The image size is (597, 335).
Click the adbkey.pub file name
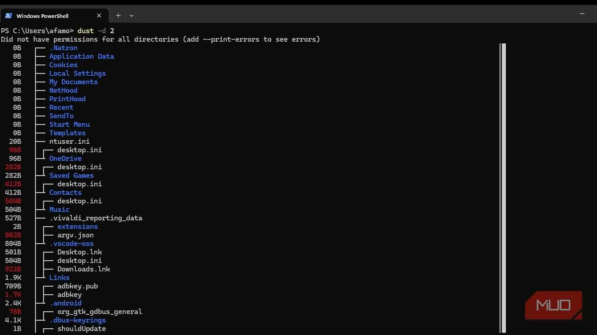(78, 286)
